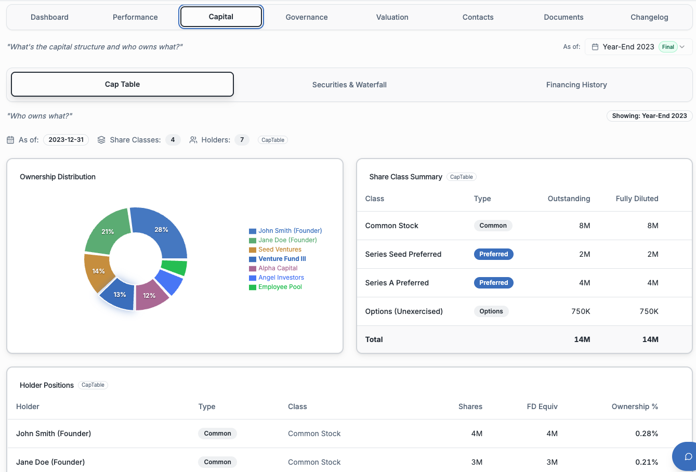Select the 28% blue donut segment

pos(162,229)
